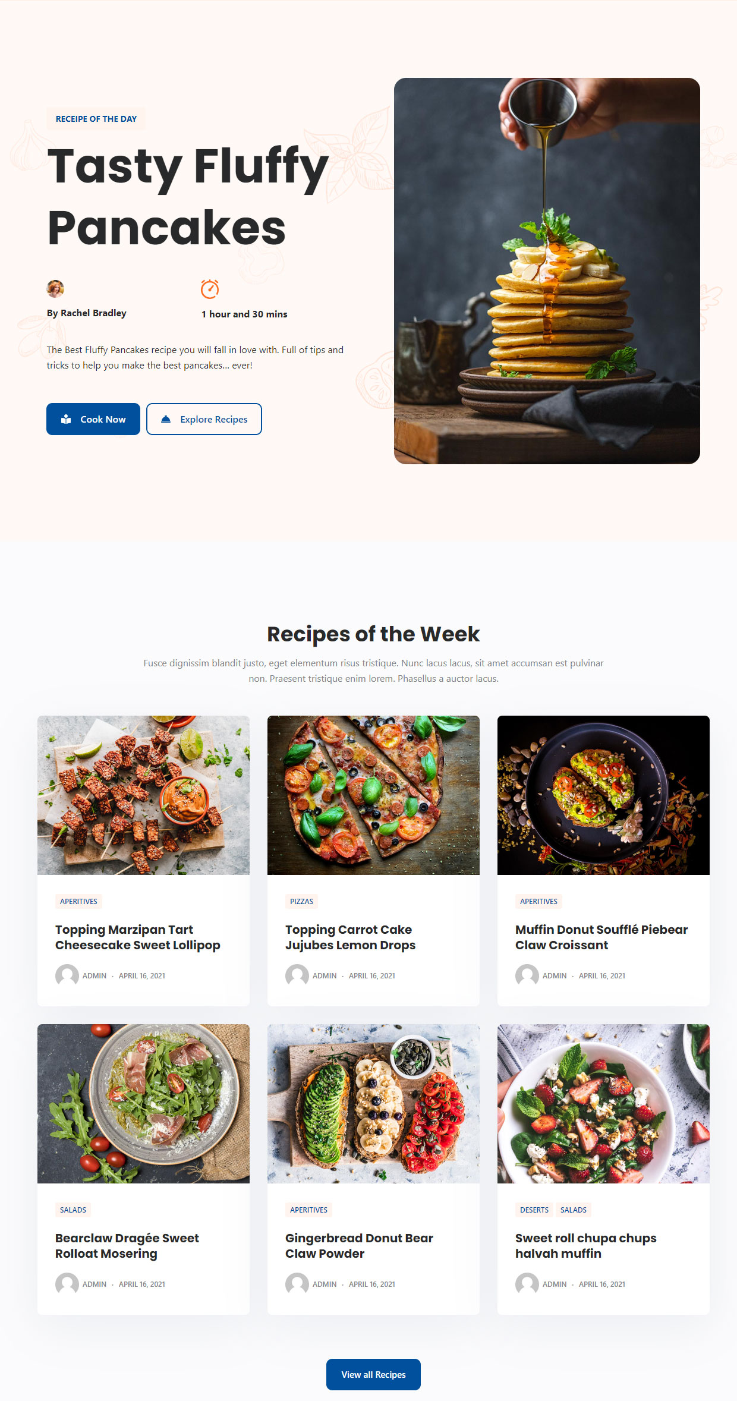Select the PIZZAS category tag
Image resolution: width=737 pixels, height=1401 pixels.
301,901
